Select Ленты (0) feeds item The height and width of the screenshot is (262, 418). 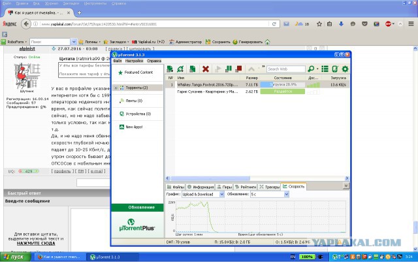(x=134, y=101)
